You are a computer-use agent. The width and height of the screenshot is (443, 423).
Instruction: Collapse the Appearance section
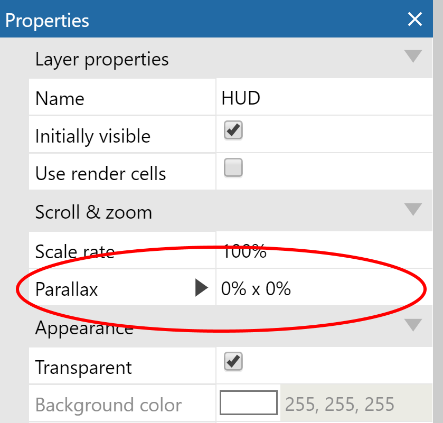coord(412,324)
